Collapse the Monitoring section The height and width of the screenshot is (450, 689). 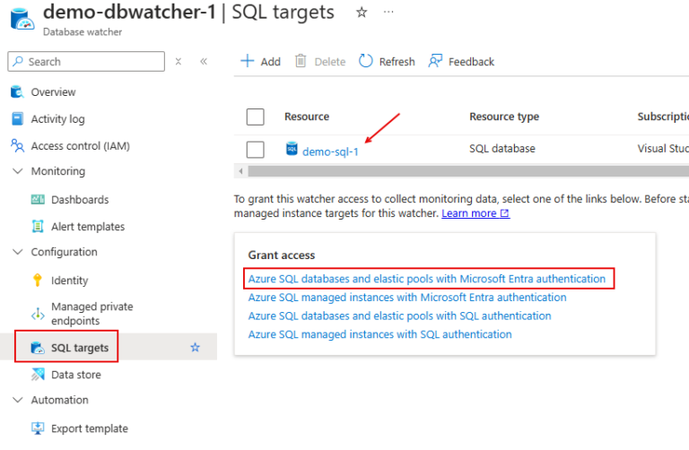tap(17, 171)
